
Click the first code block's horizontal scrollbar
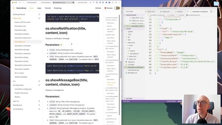click(x=62, y=22)
